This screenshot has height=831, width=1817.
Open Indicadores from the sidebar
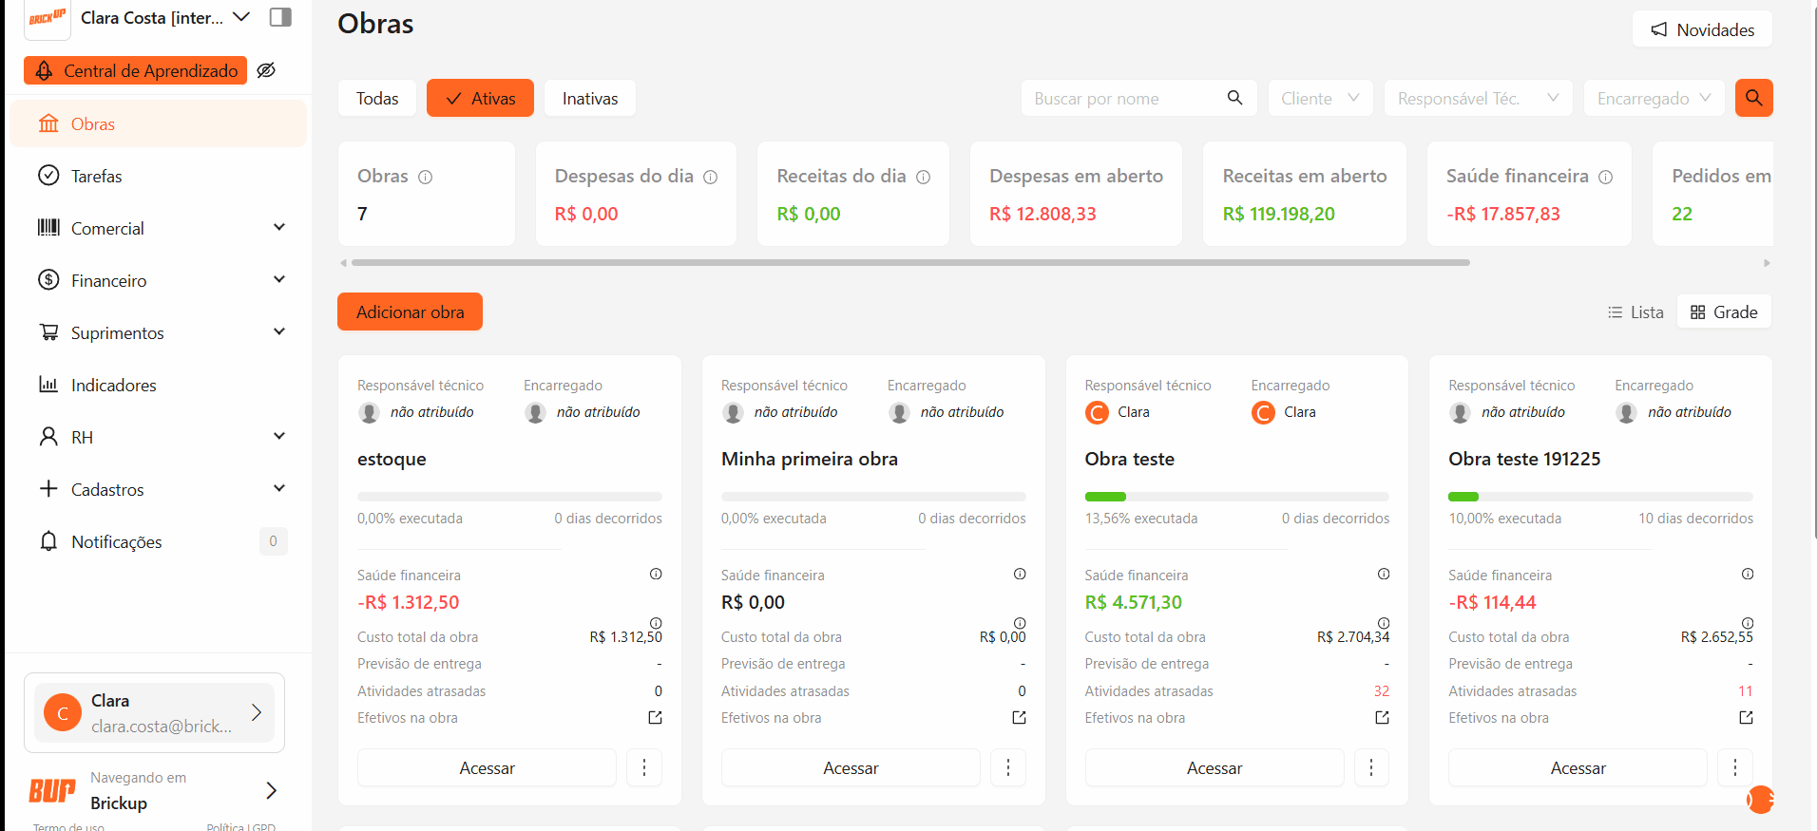[113, 385]
